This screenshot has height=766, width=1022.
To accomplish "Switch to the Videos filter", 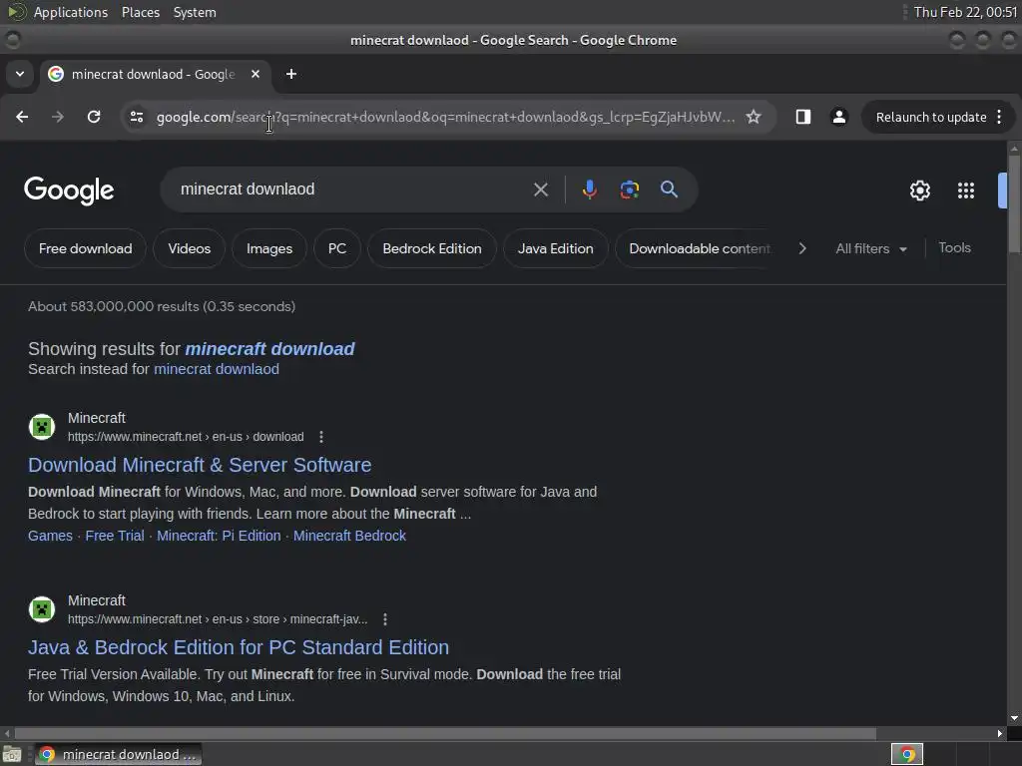I will (189, 248).
